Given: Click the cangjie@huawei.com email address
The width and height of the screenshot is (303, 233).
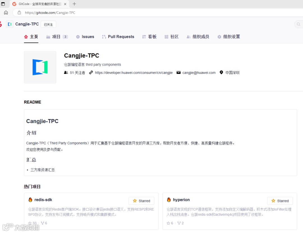Looking at the screenshot, I should 199,73.
